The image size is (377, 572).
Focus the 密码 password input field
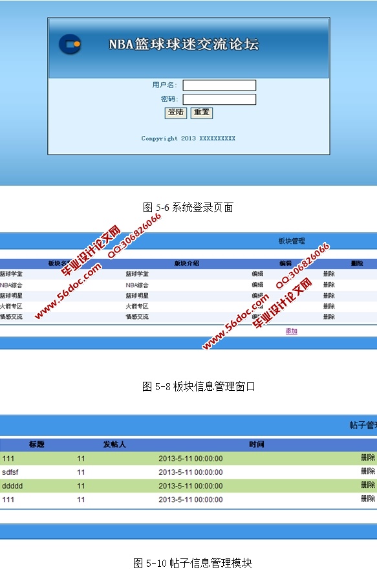219,99
